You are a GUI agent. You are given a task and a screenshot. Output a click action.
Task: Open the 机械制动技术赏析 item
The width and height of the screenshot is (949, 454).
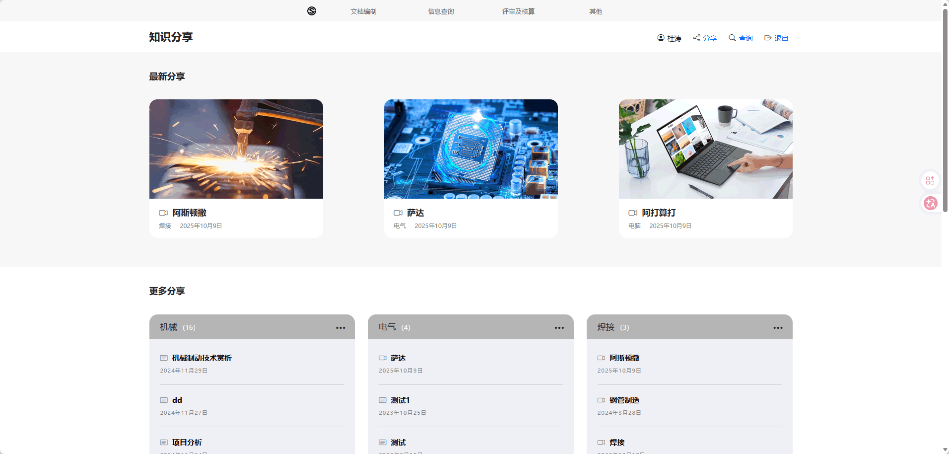[x=202, y=358]
